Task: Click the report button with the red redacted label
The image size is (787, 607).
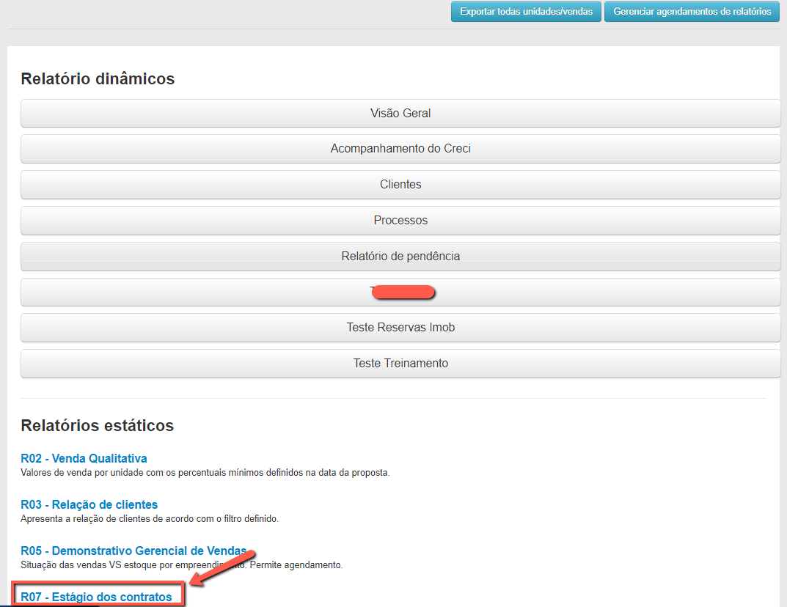Action: pyautogui.click(x=400, y=293)
